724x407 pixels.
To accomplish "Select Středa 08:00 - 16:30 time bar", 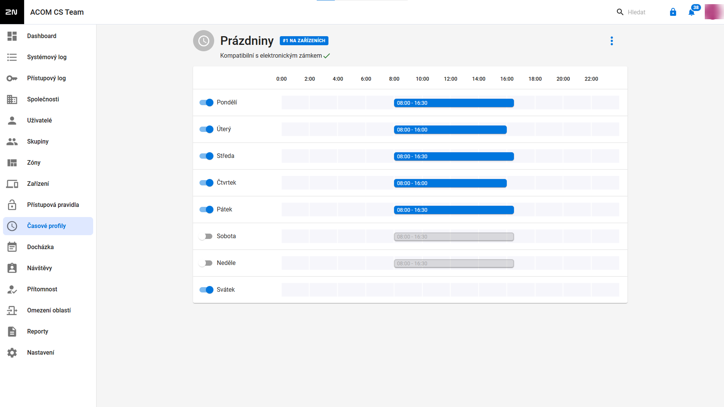I will click(454, 156).
